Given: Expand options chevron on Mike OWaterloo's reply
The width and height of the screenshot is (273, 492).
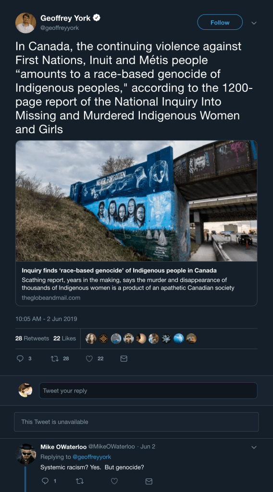Looking at the screenshot, I should (x=254, y=447).
